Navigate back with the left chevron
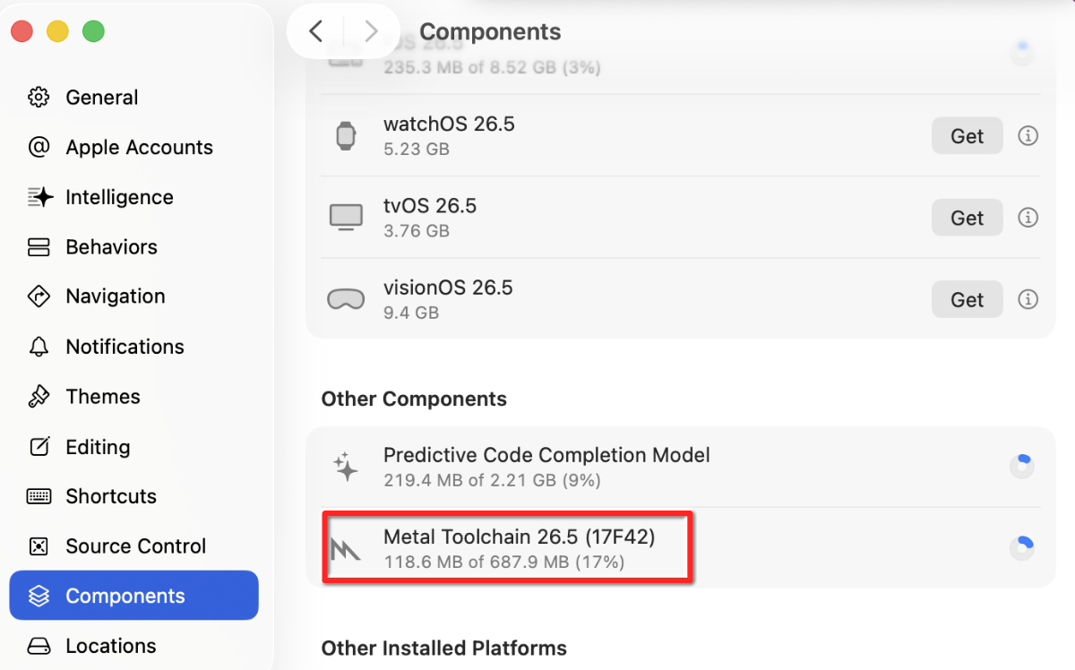 point(315,31)
